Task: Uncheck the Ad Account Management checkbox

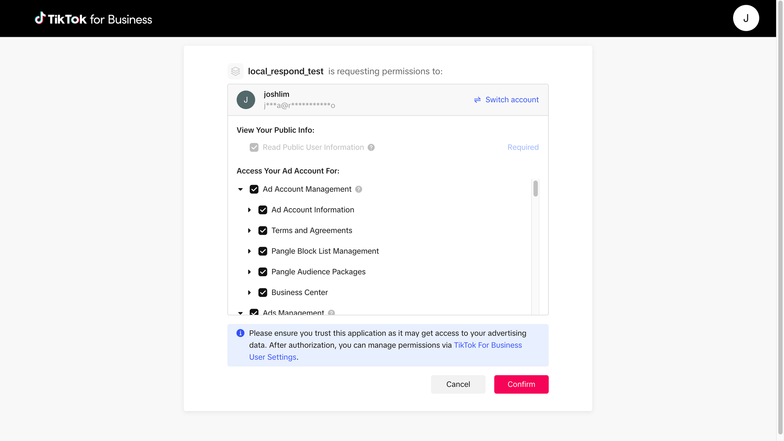Action: [254, 189]
